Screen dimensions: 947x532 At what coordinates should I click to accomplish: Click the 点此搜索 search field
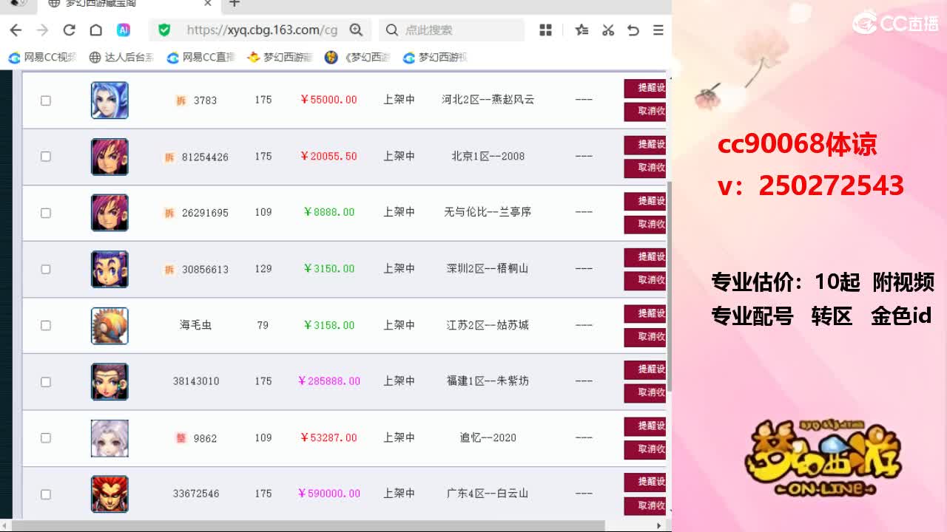click(452, 30)
